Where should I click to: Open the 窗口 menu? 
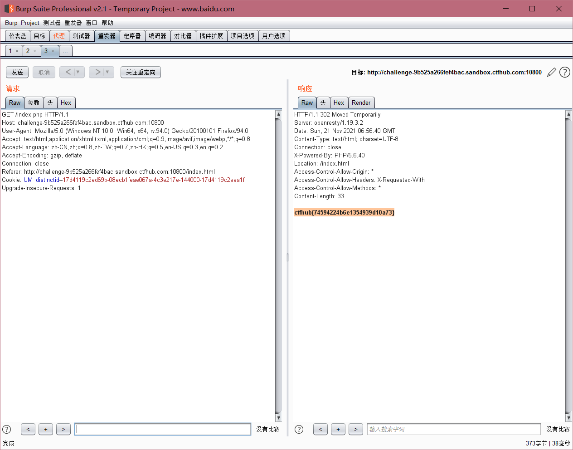tap(91, 23)
